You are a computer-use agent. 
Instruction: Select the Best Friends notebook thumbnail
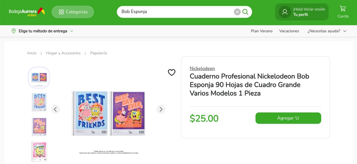click(x=39, y=102)
